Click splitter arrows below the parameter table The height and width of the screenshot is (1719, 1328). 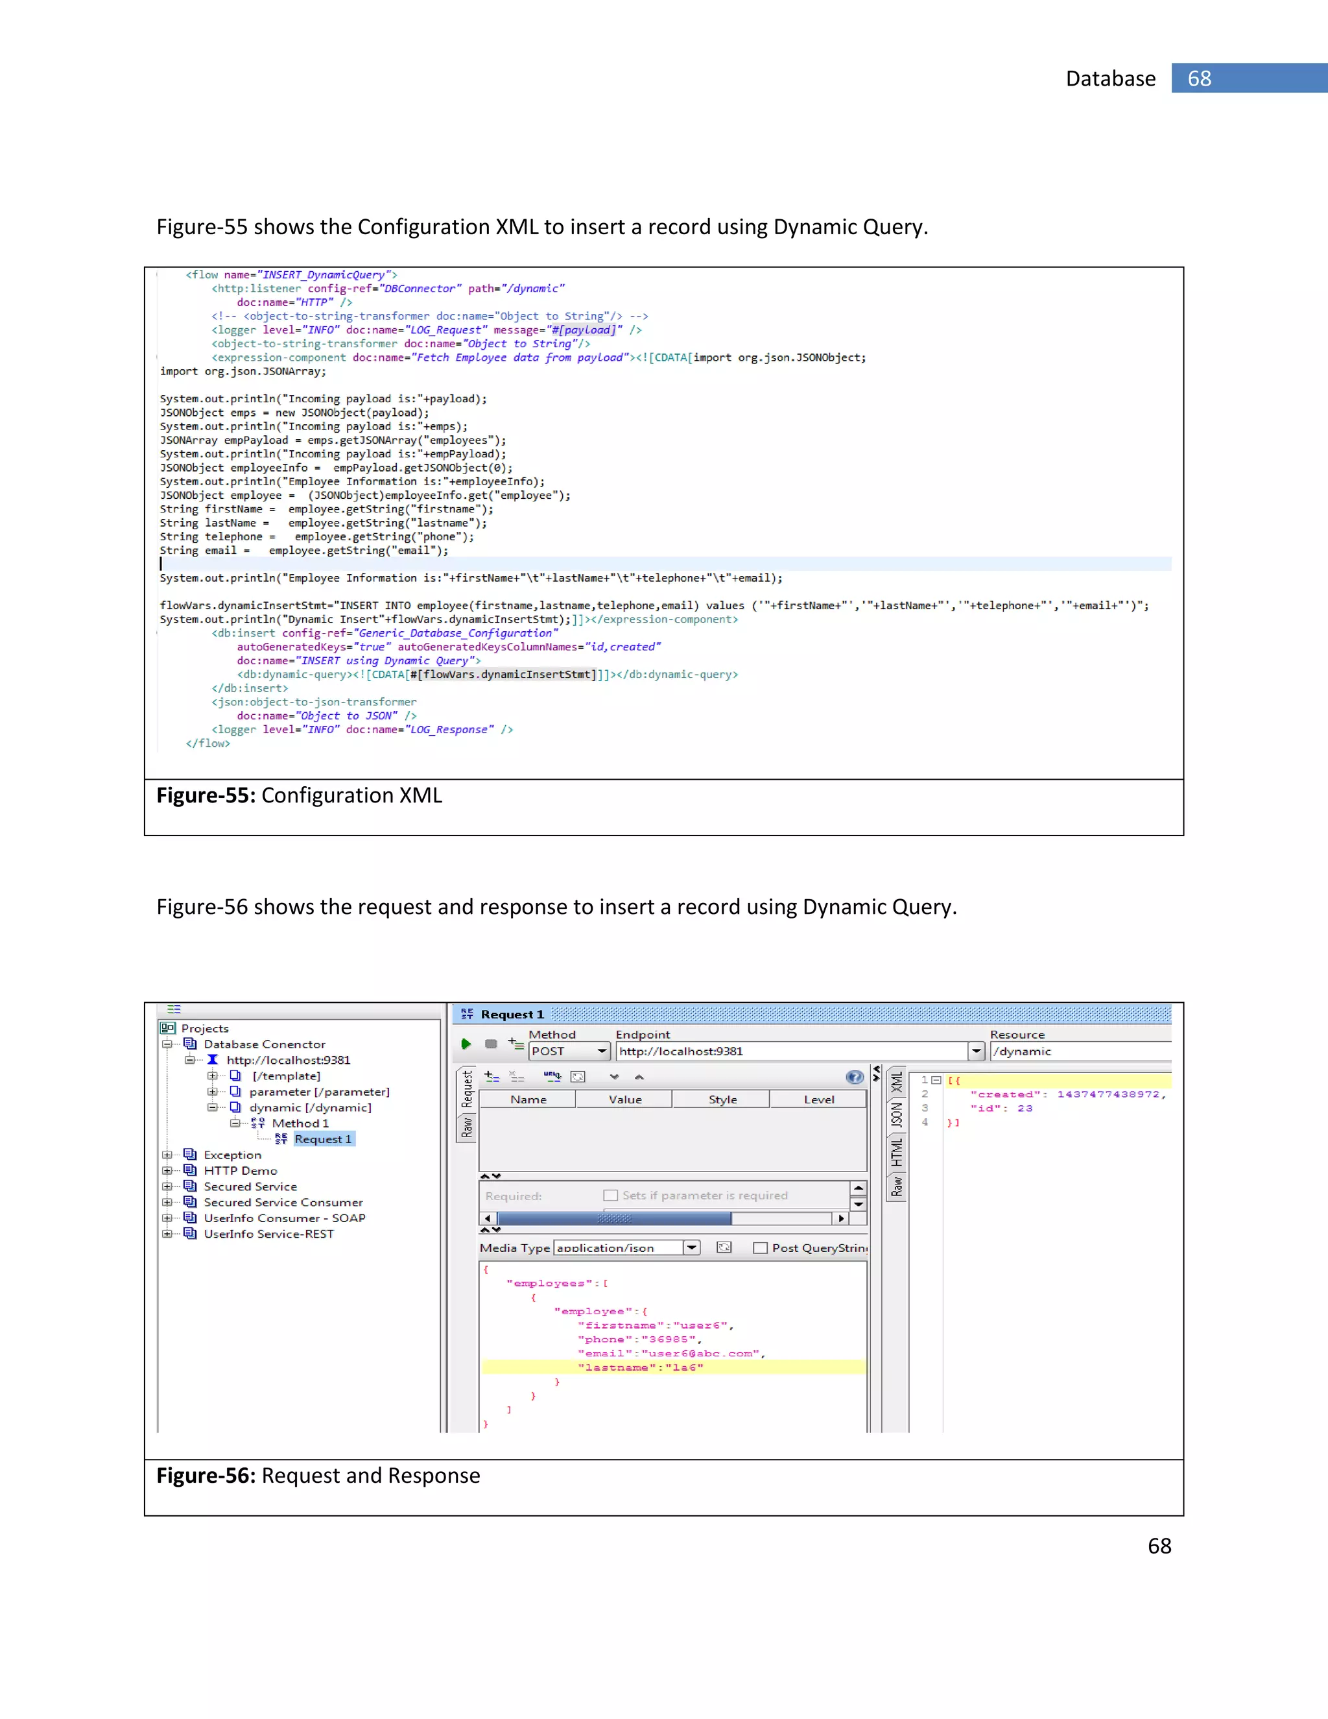[x=491, y=1176]
